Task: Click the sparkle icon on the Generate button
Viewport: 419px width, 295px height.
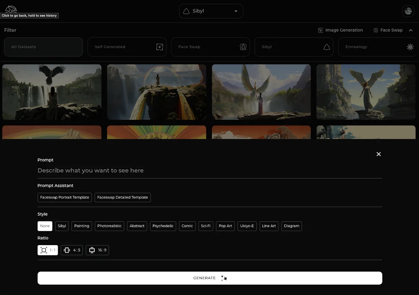Action: pyautogui.click(x=223, y=278)
